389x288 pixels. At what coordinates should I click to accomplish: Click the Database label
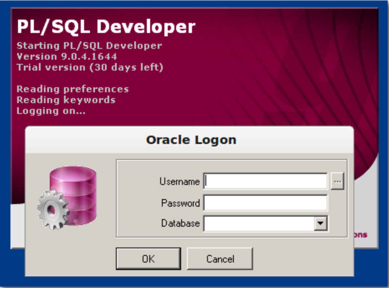[x=181, y=223]
